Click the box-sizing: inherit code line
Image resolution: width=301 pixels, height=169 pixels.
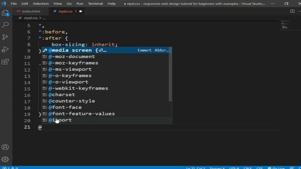point(85,45)
